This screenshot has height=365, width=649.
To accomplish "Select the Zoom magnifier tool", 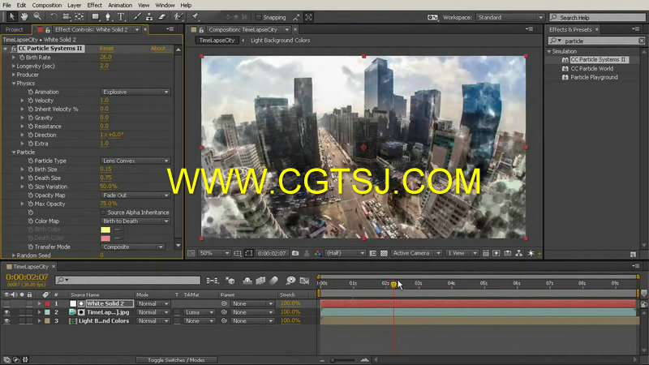I will tap(37, 17).
